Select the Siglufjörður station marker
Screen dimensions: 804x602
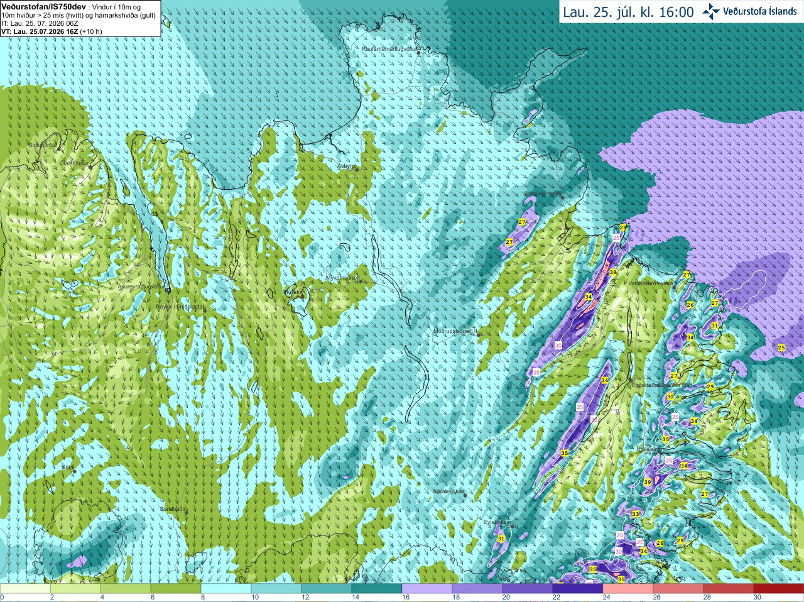point(60,149)
